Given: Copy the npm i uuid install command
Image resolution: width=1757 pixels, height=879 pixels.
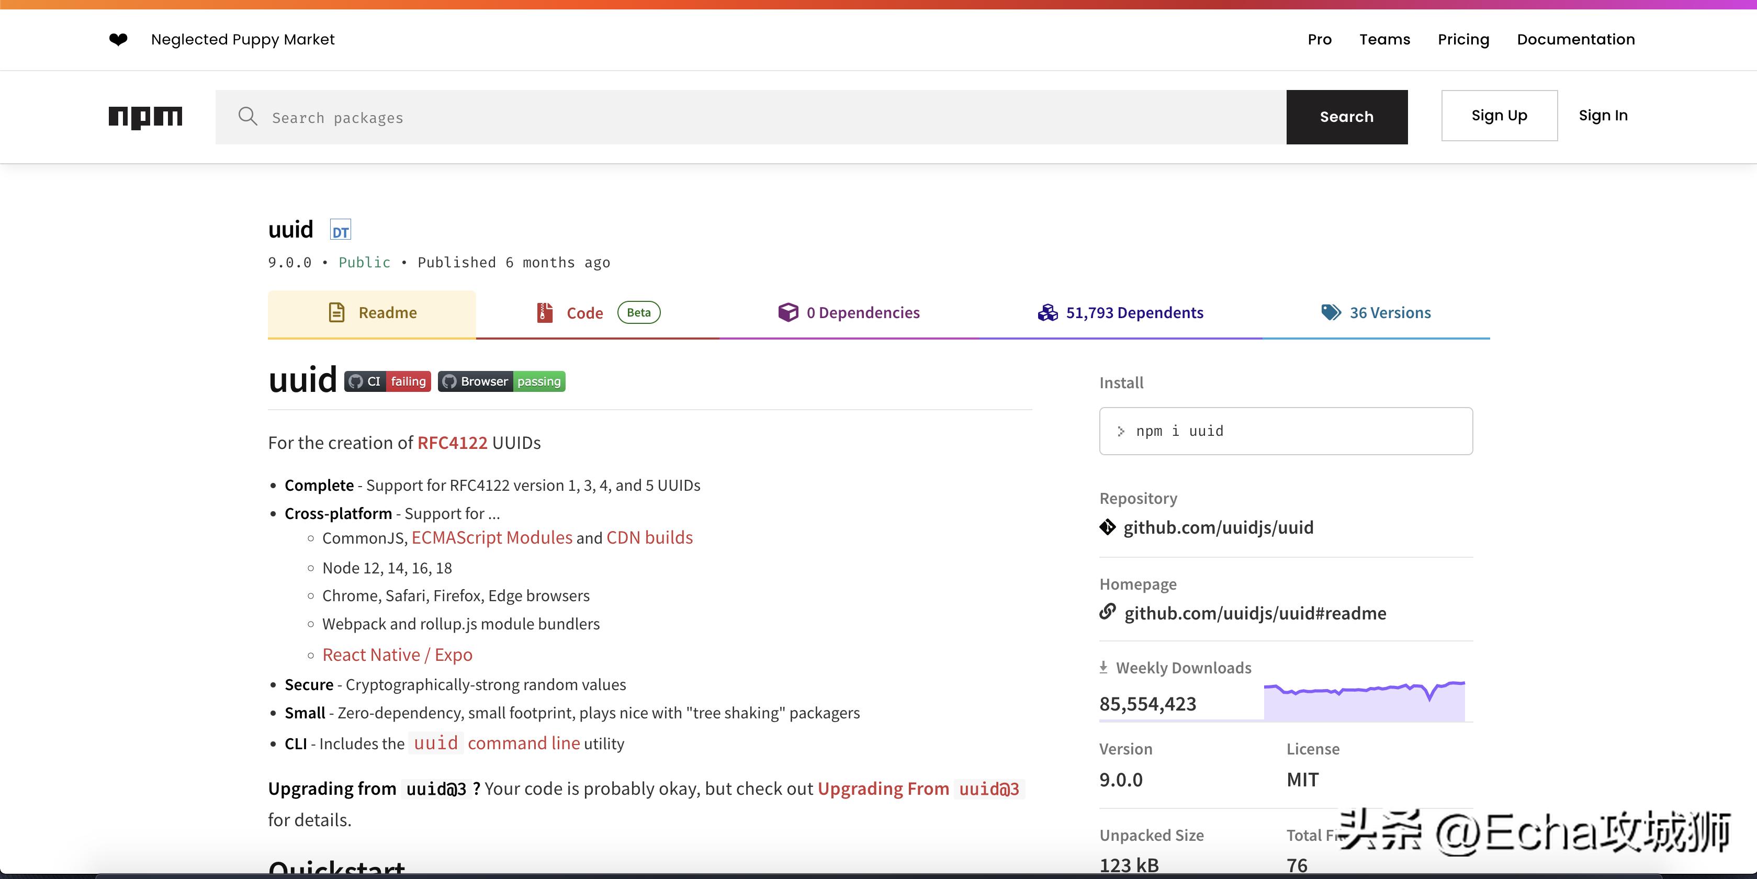Looking at the screenshot, I should tap(1285, 431).
